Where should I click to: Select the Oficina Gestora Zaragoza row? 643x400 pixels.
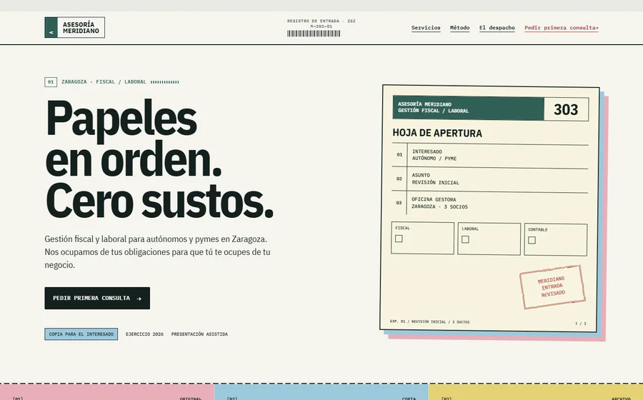[x=490, y=204]
